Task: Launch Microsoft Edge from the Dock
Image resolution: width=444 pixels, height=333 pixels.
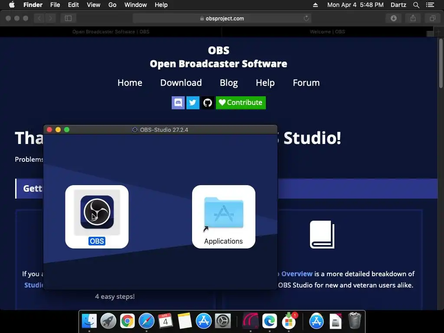Action: click(x=269, y=321)
